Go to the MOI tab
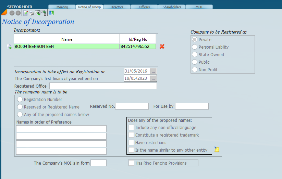 199,7
